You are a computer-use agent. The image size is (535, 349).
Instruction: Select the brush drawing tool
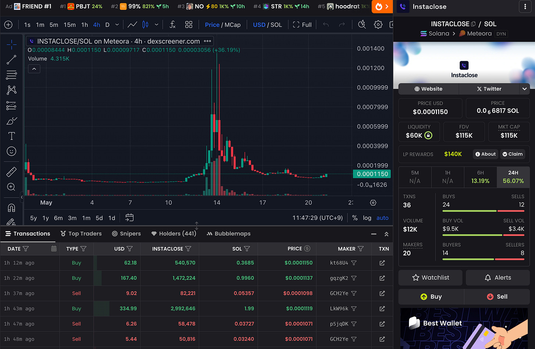[11, 121]
